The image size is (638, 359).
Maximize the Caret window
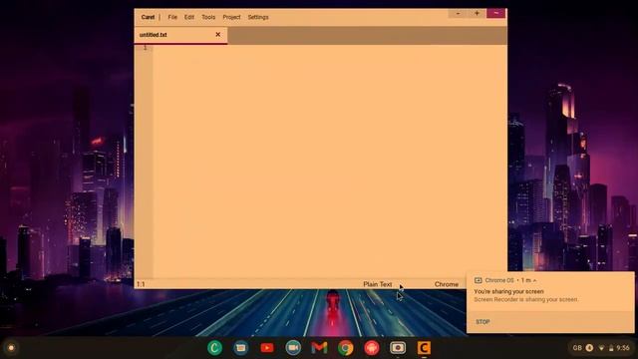(477, 13)
